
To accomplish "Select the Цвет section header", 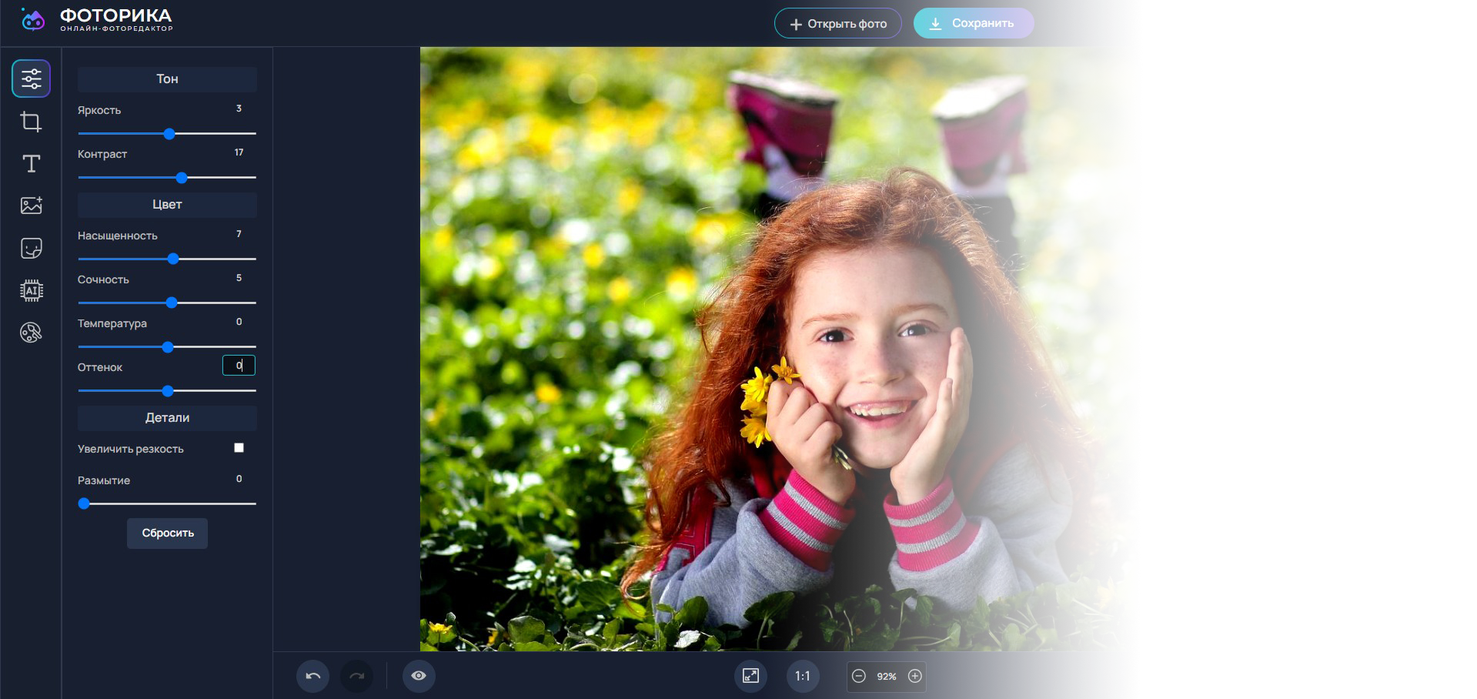I will [167, 204].
